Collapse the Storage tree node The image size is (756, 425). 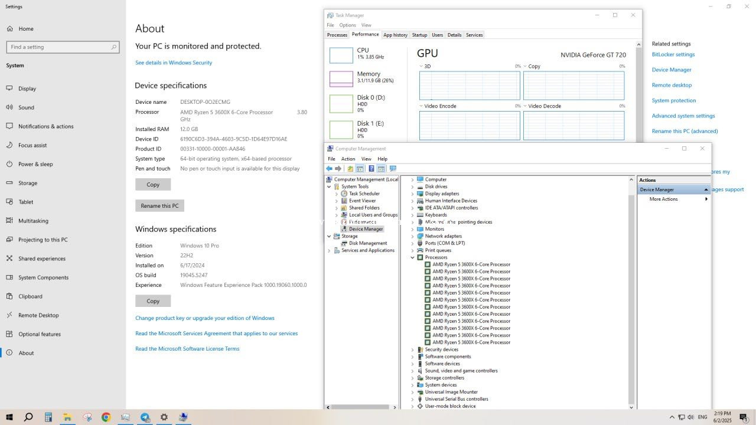[x=329, y=236]
